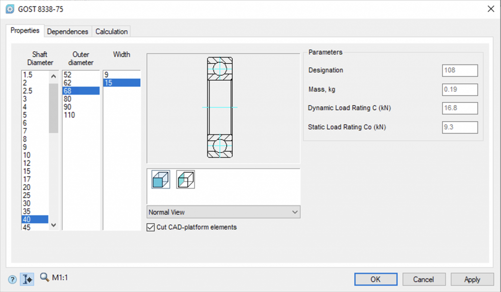Click the GOST 8338-75 title bar gear icon

pos(9,9)
